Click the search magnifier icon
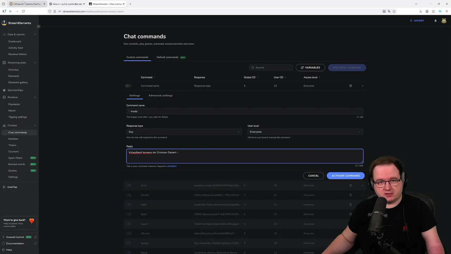Image resolution: width=451 pixels, height=254 pixels. [253, 67]
